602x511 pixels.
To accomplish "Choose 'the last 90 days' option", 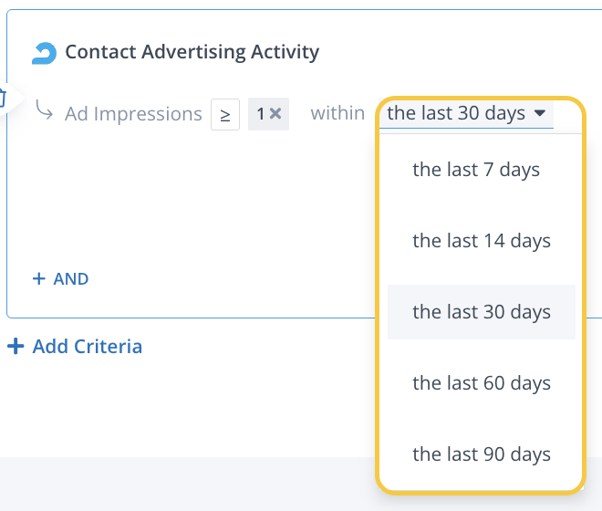I will (x=482, y=454).
